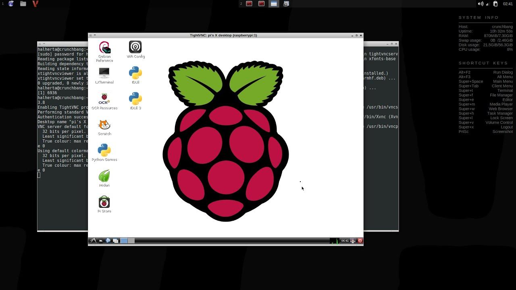Open the web browser launcher in the top panel
The image size is (516, 290).
(x=11, y=4)
